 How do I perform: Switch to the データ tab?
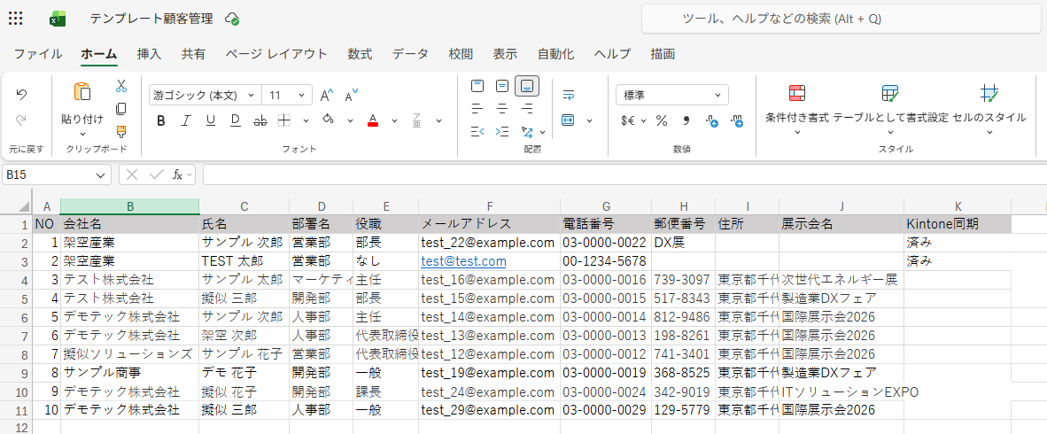click(410, 54)
